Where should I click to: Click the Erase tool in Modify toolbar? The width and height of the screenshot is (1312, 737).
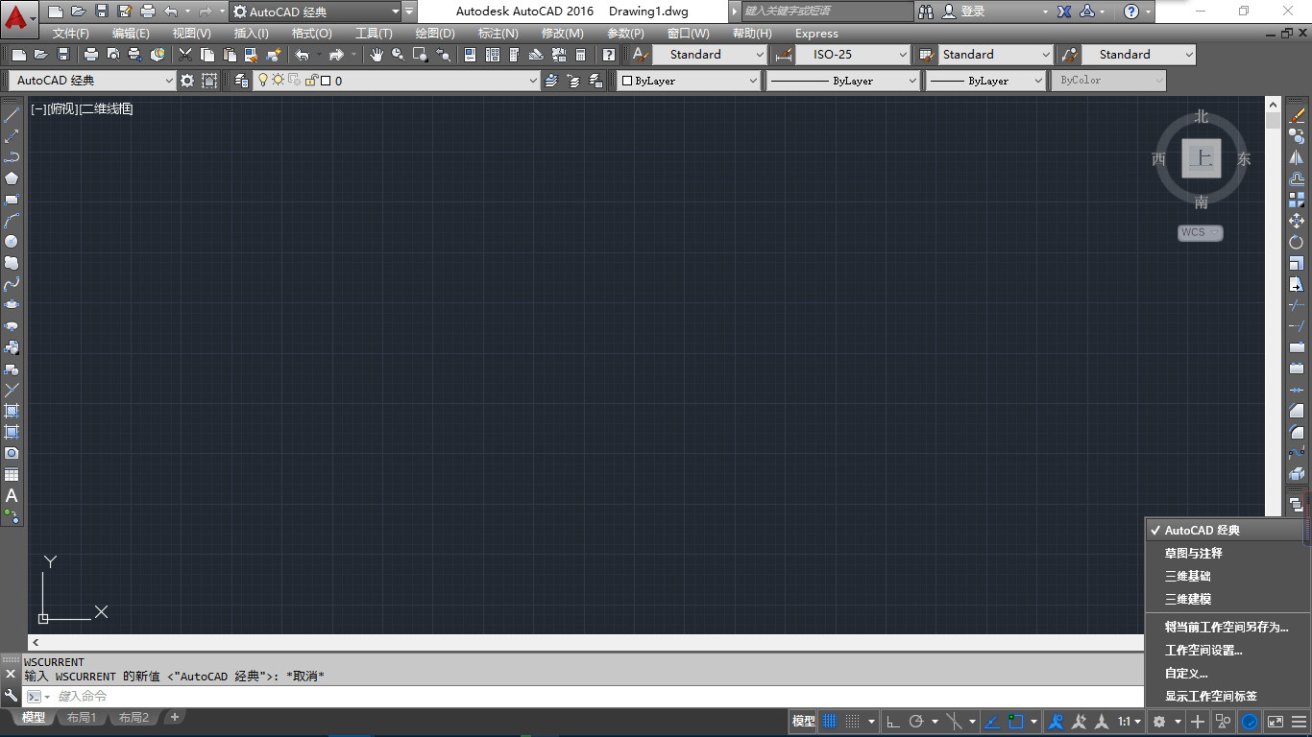point(1297,115)
